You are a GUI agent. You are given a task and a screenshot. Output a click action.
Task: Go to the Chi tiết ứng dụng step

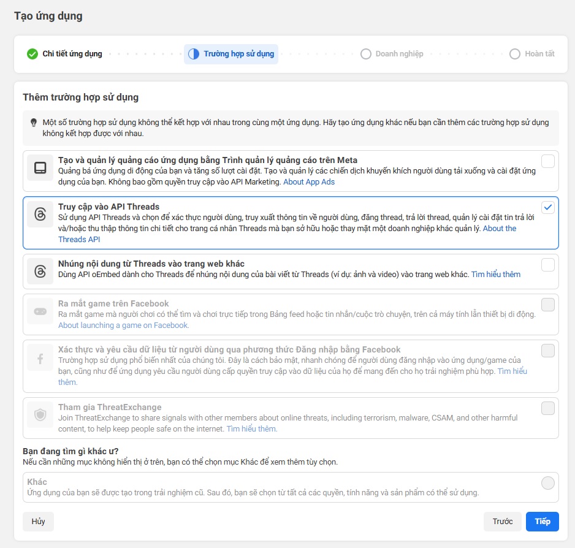click(x=64, y=54)
